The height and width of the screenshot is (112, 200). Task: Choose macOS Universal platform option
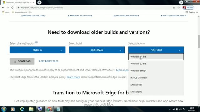(x=156, y=77)
